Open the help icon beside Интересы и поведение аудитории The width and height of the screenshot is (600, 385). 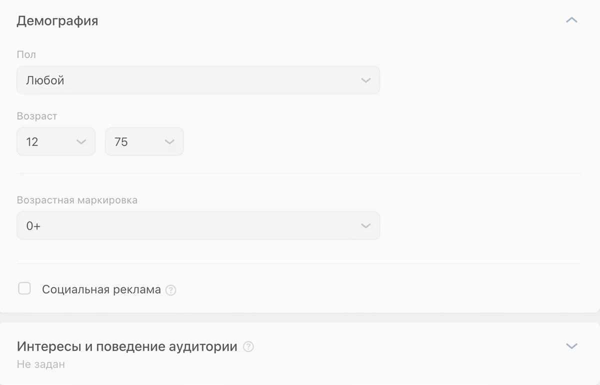(x=248, y=346)
